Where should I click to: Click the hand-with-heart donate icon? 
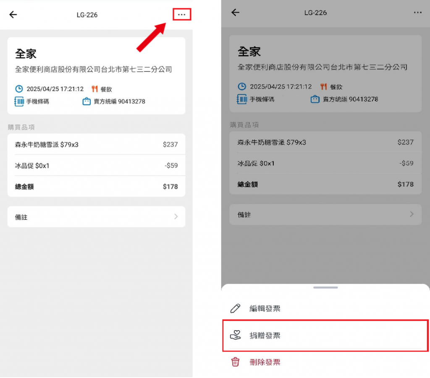pos(235,335)
